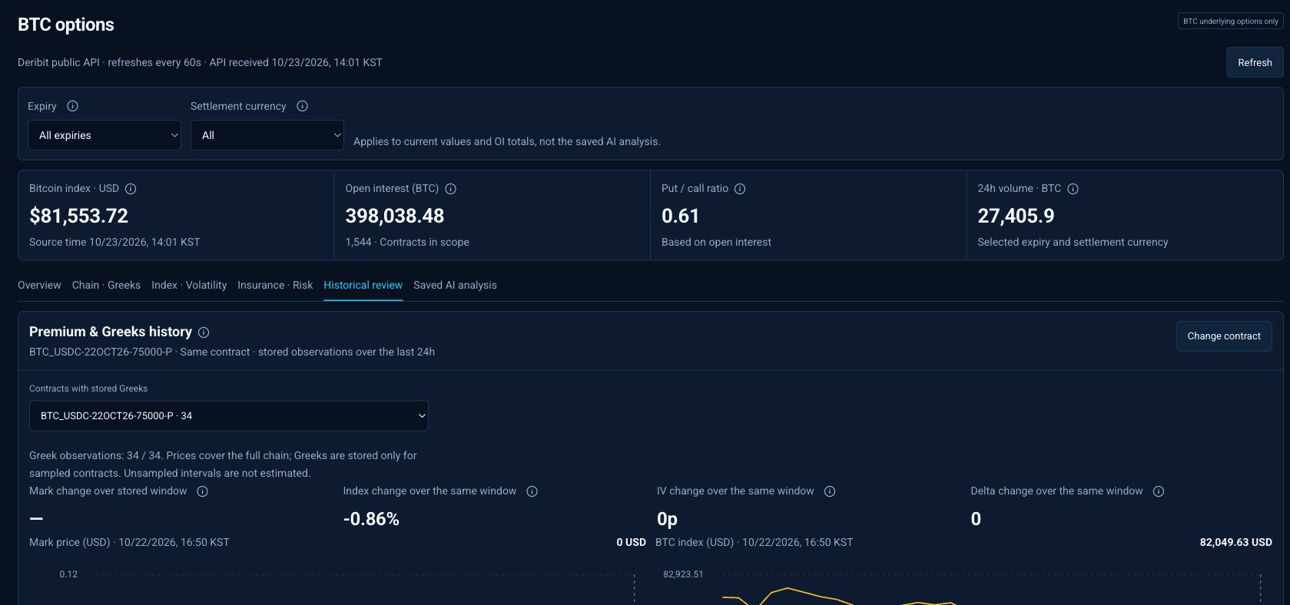Viewport: 1290px width, 605px height.
Task: Click the BTC options page heading
Action: (66, 25)
